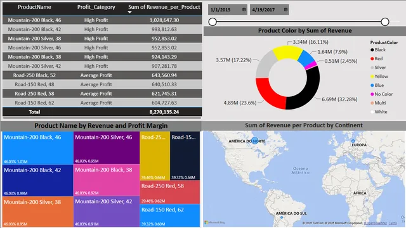The image size is (406, 228).
Task: Select treemap tile Mountain-200 Black, 42
Action: (38, 180)
